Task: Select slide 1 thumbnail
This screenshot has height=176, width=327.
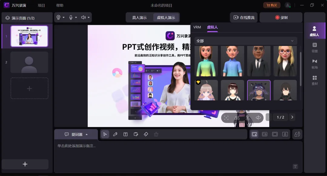Action: [29, 36]
